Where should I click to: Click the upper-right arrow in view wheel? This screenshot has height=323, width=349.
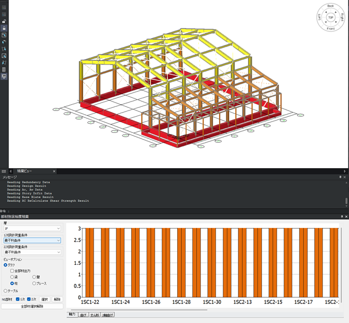pyautogui.click(x=336, y=13)
